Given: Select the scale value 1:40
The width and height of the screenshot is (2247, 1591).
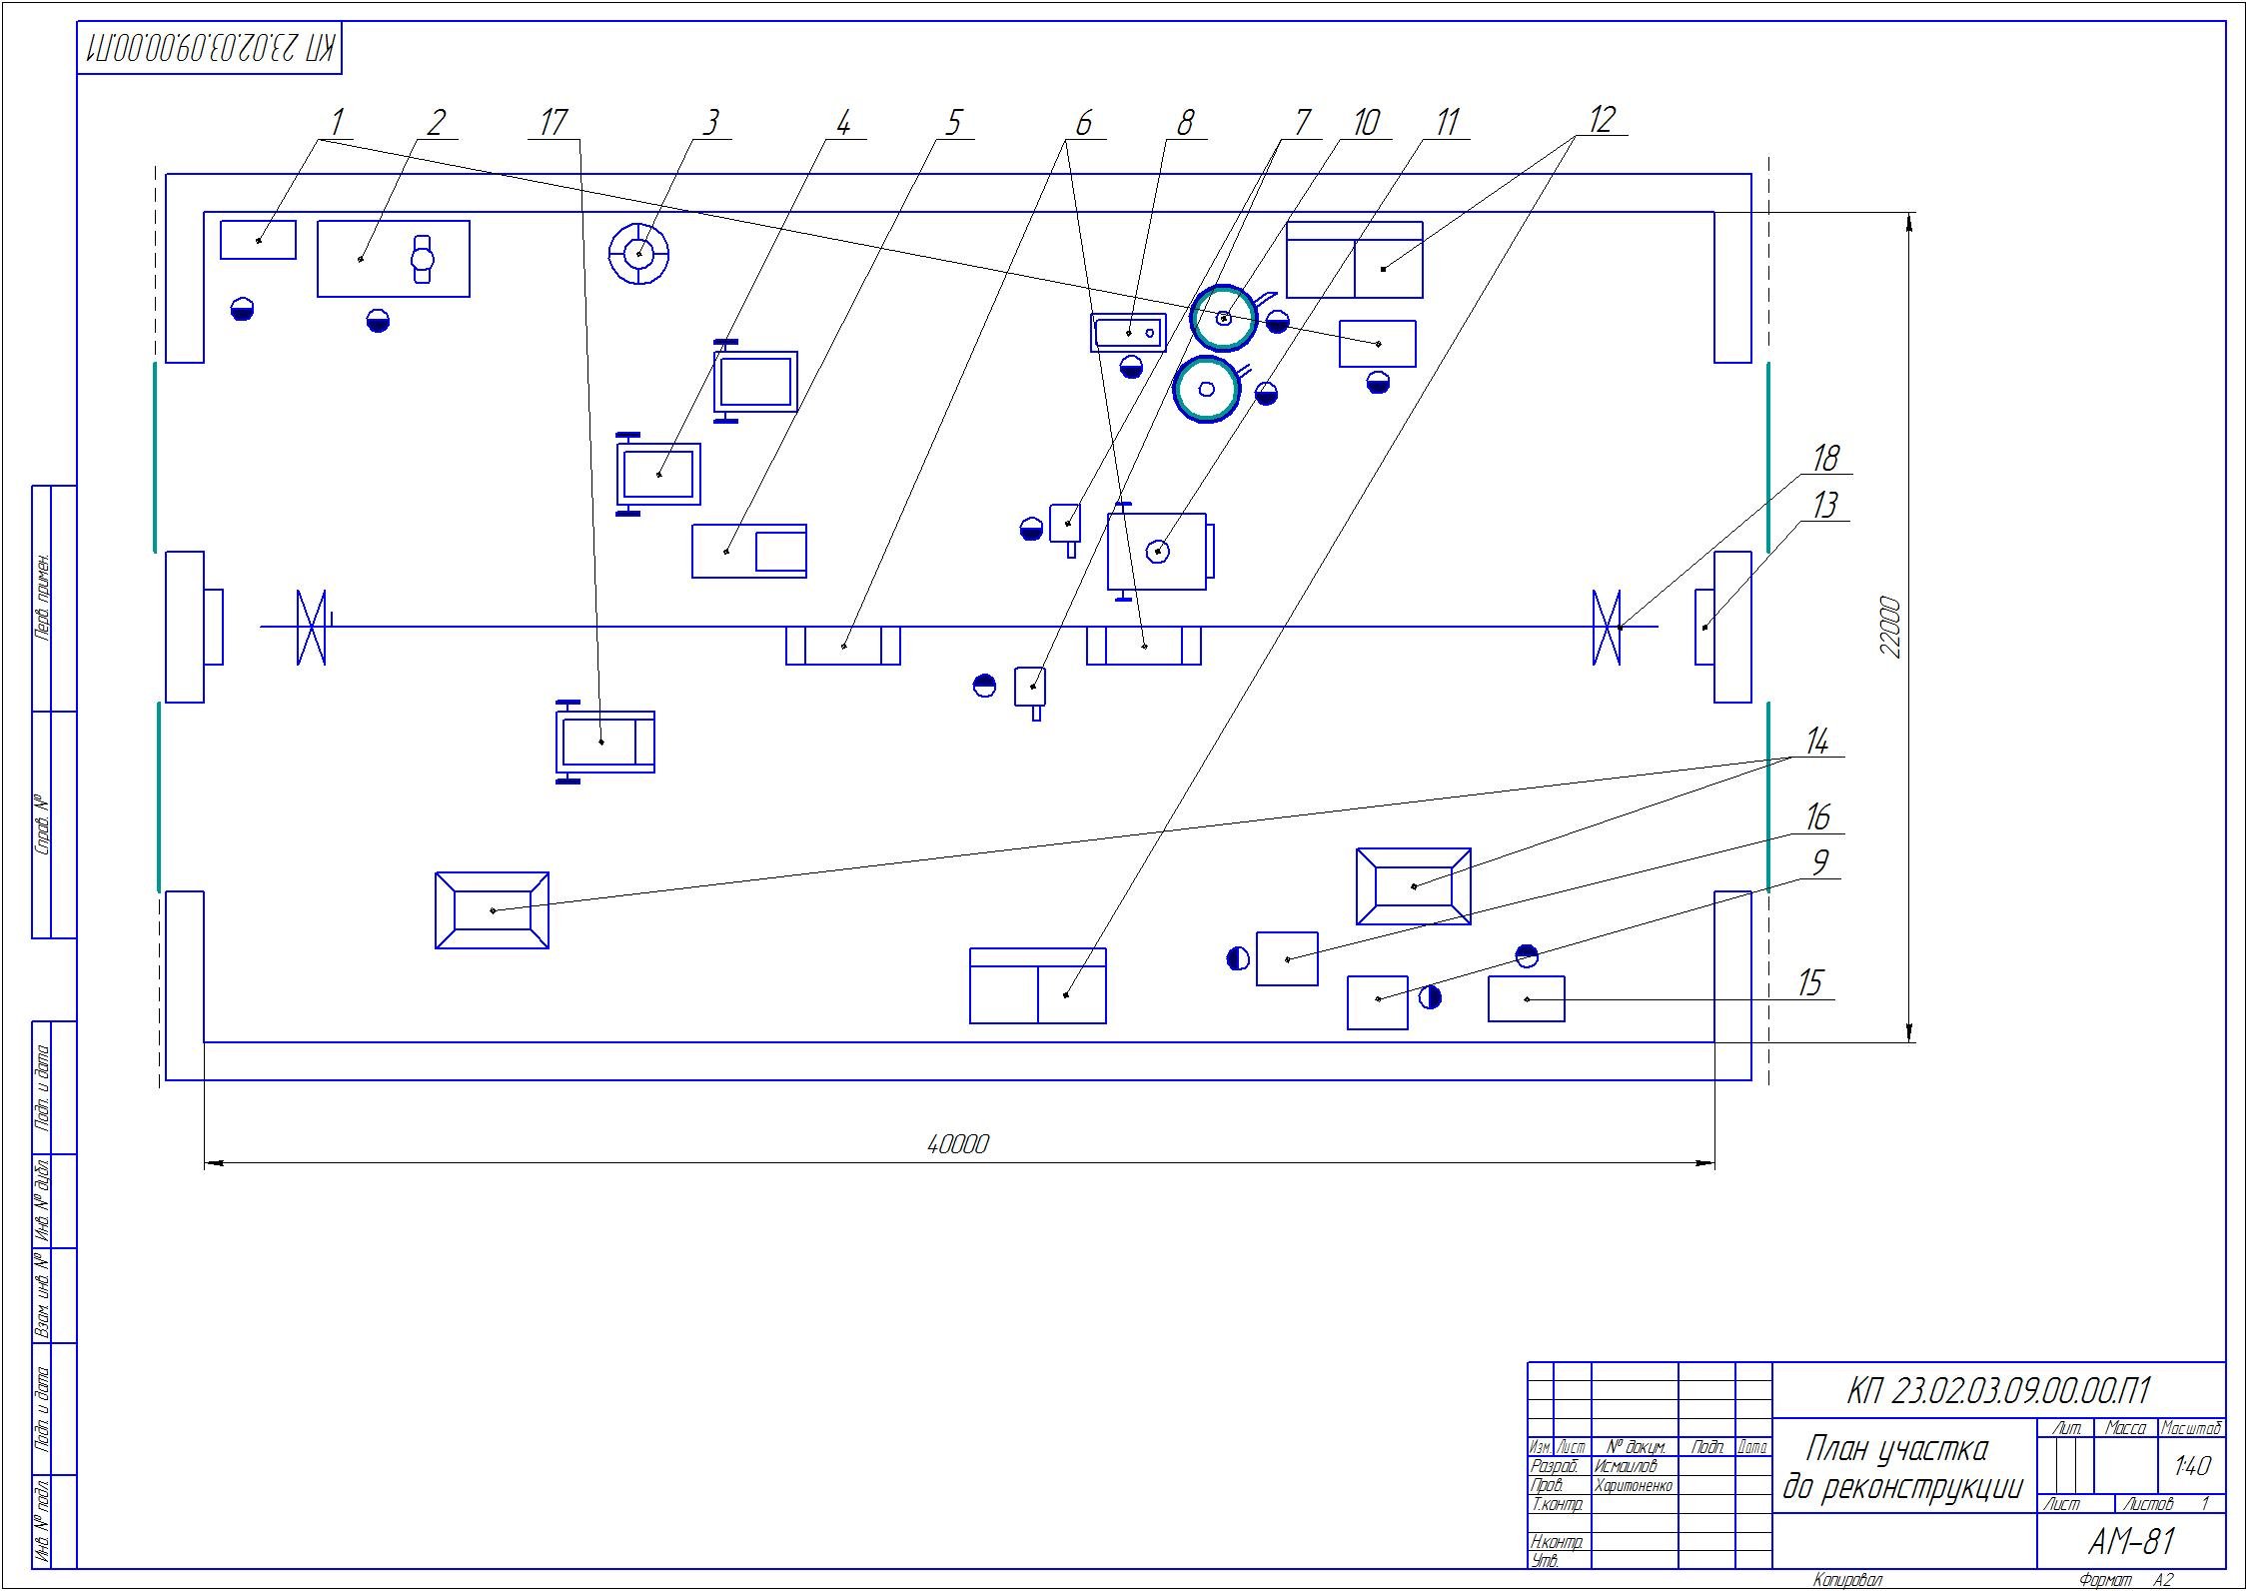Looking at the screenshot, I should tap(2190, 1467).
